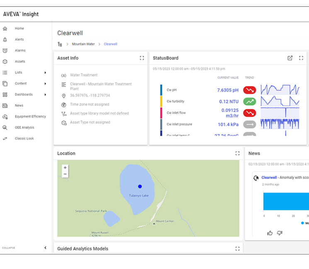Click thumbs down on Clearwell news

point(280,233)
